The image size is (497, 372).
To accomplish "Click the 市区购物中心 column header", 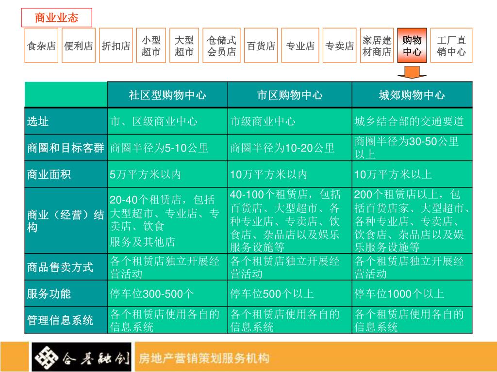I will [x=290, y=95].
